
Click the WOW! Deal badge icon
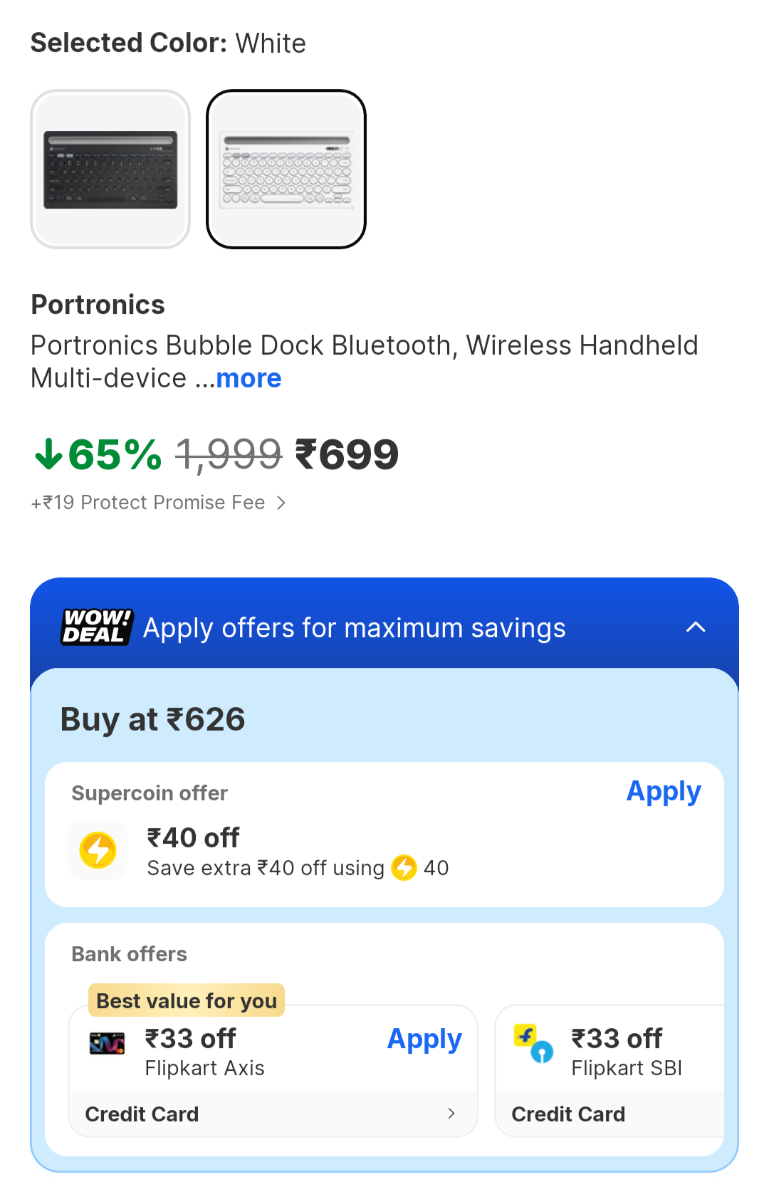pos(97,627)
